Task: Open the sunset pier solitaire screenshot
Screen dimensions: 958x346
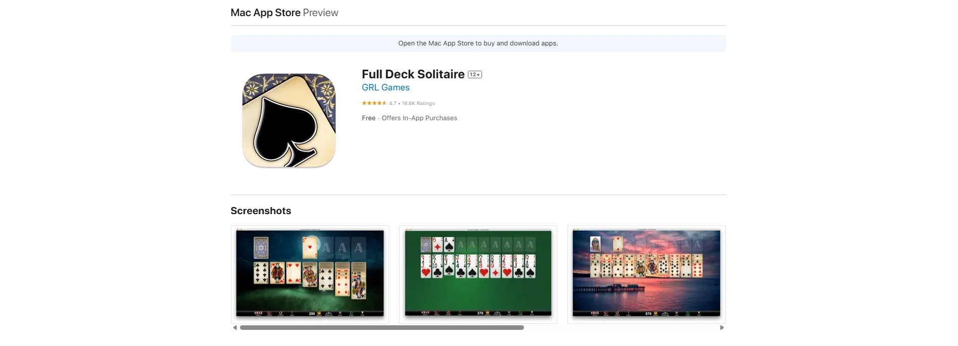Action: pos(646,274)
